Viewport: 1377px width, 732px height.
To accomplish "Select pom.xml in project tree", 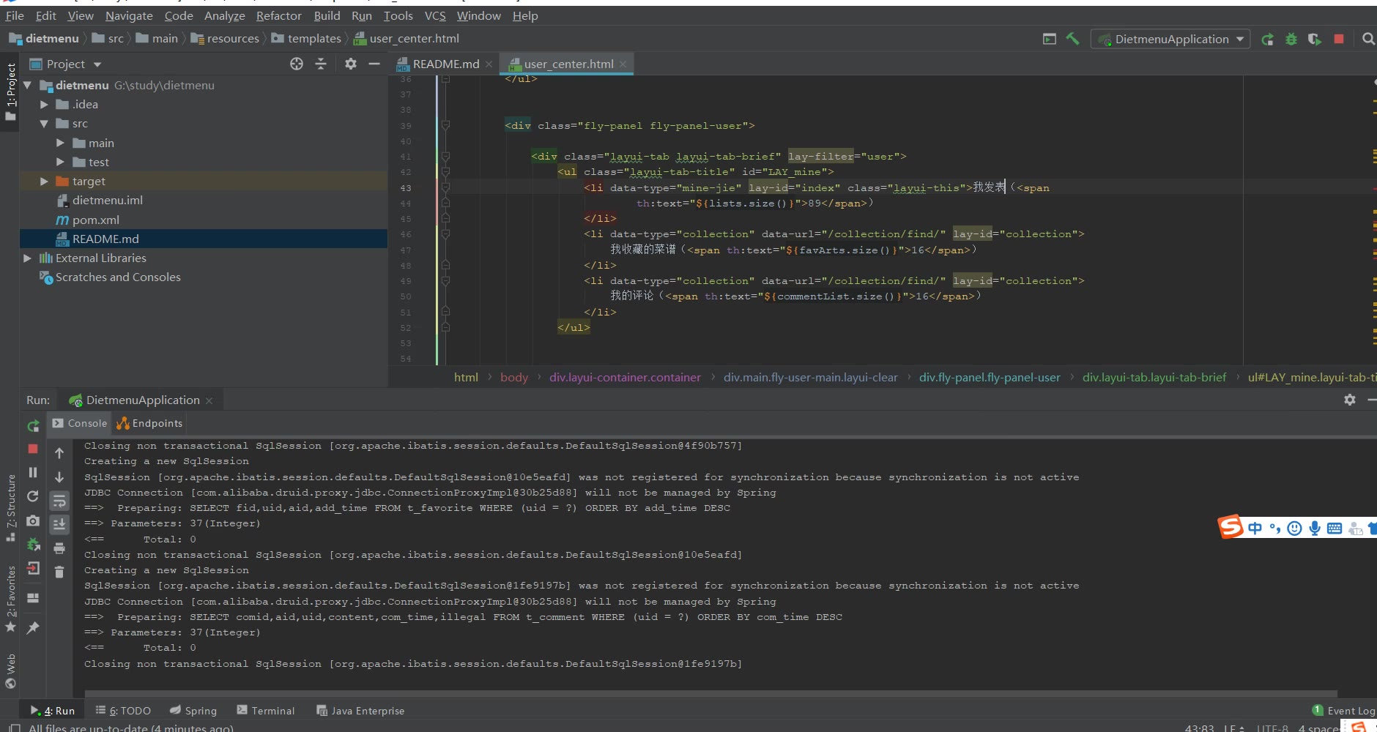I will click(x=95, y=220).
